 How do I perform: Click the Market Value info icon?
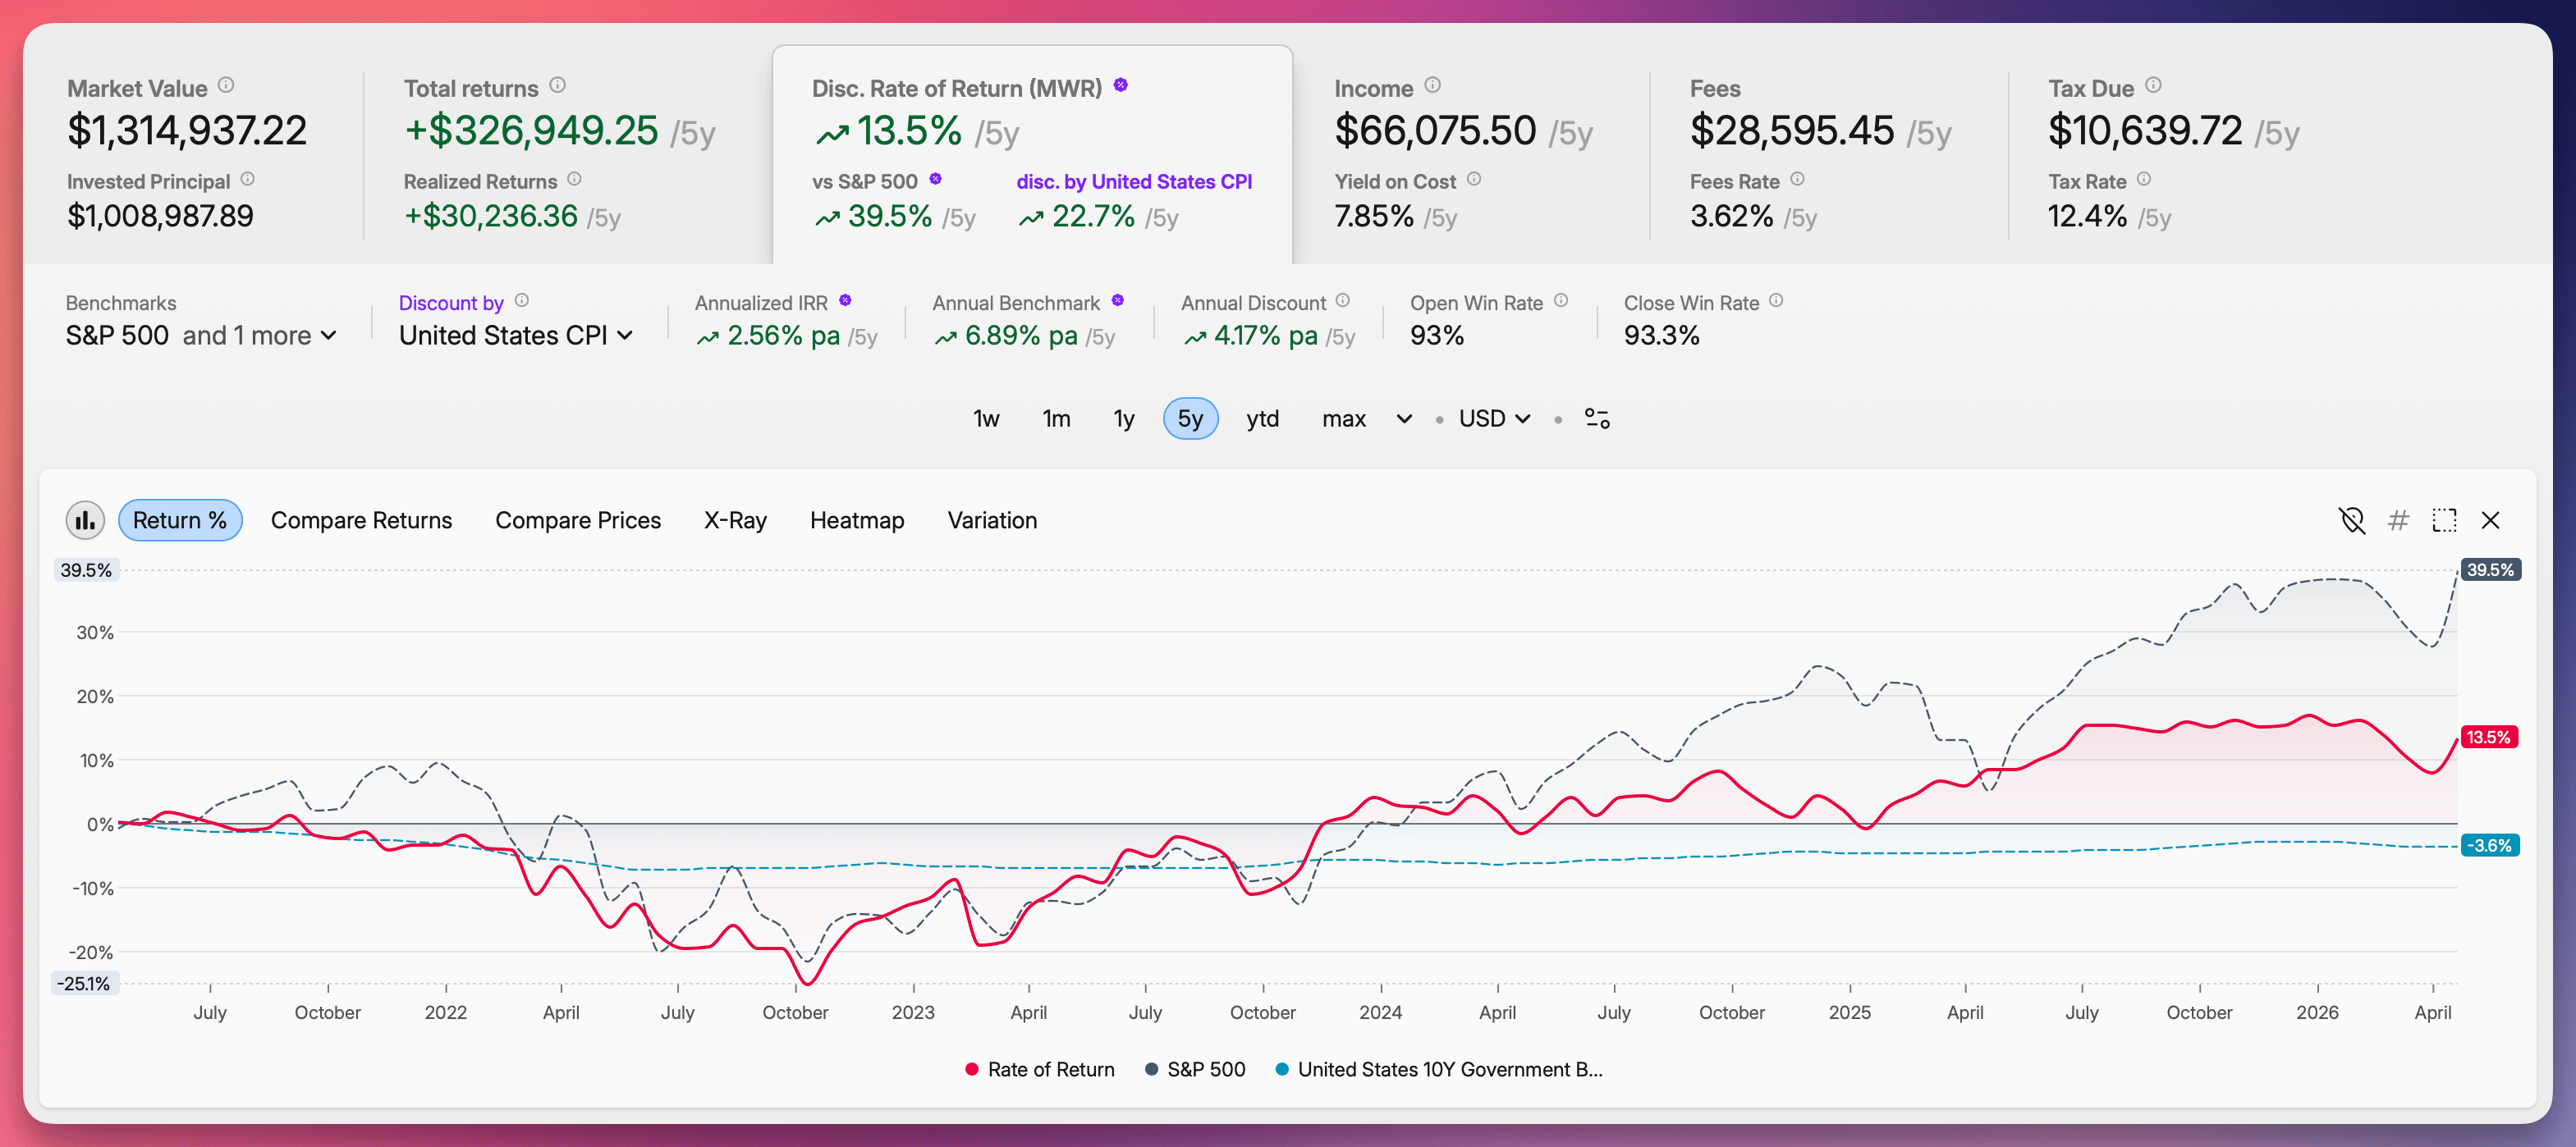(x=226, y=86)
